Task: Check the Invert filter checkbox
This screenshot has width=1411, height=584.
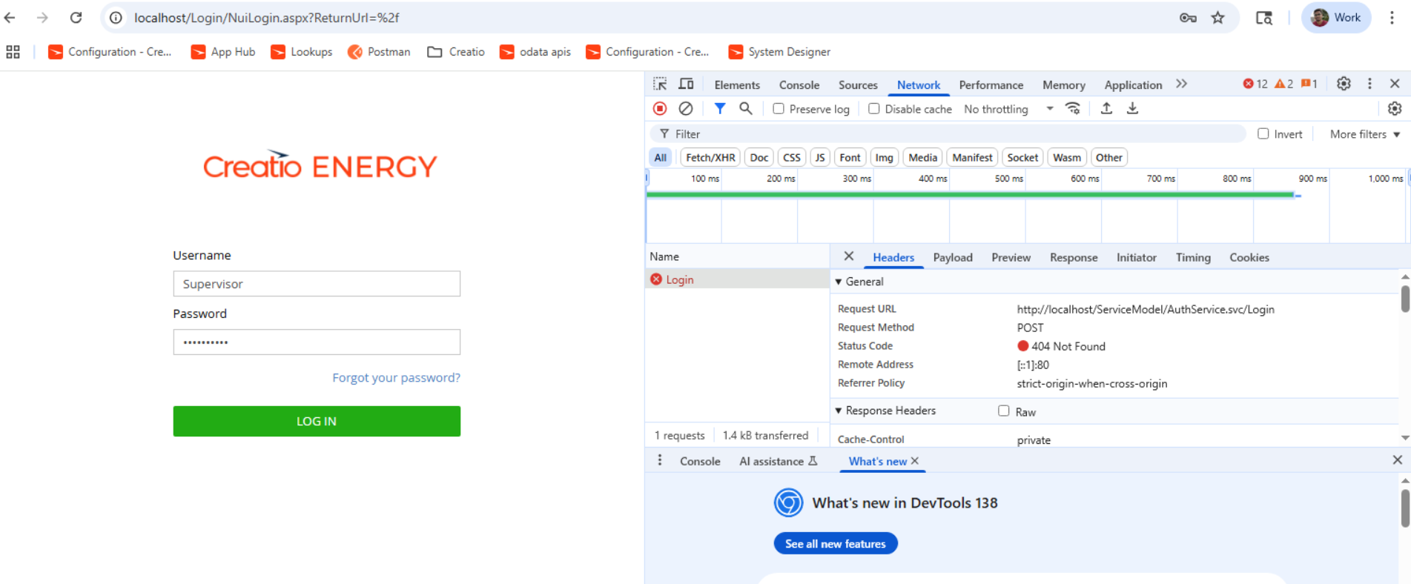Action: click(1263, 134)
